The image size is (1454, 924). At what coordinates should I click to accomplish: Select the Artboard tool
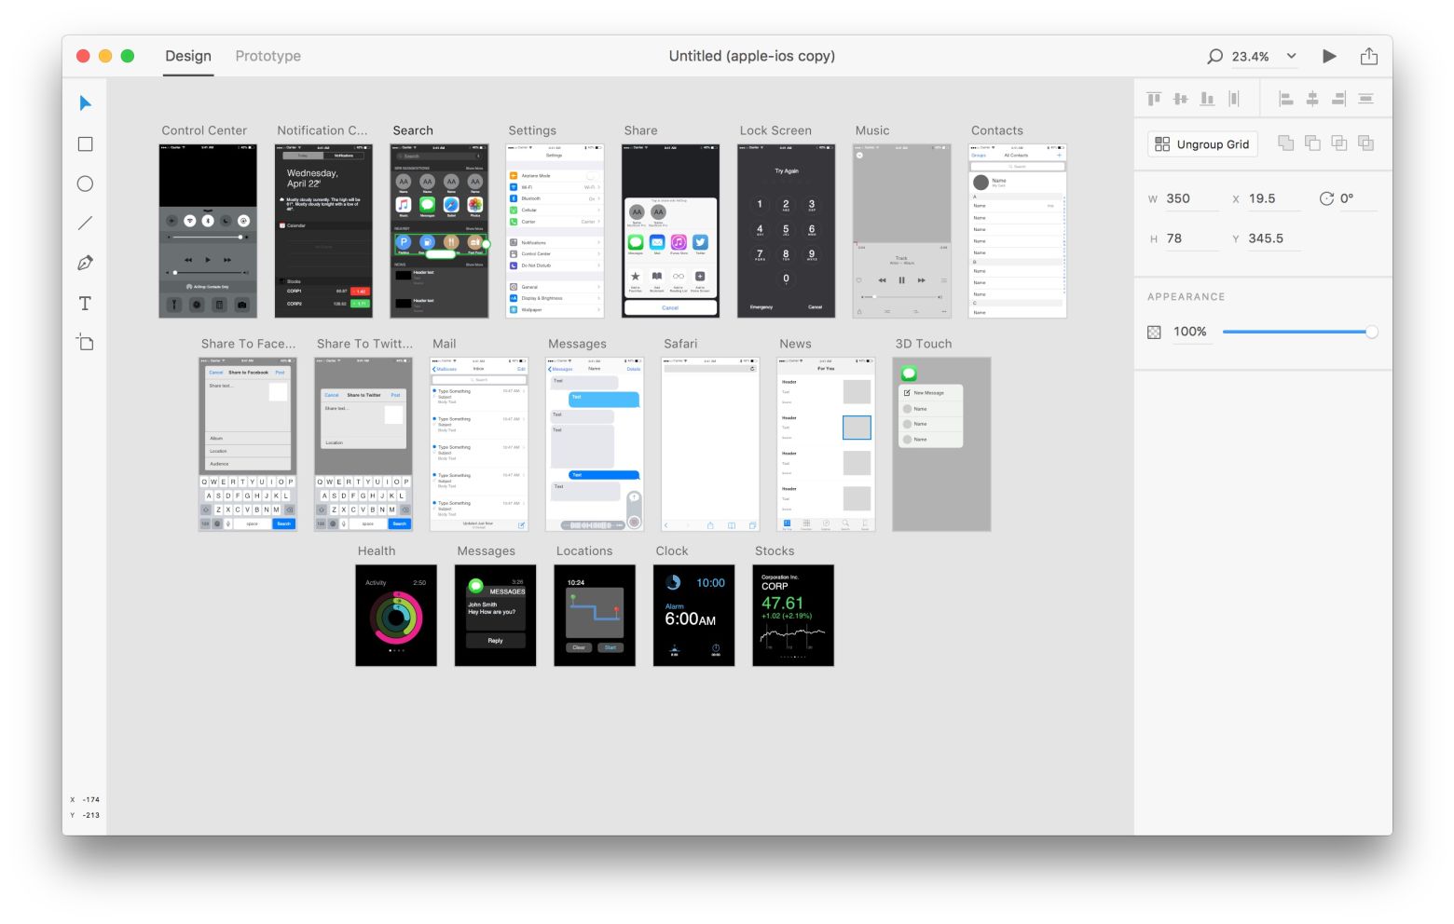click(85, 343)
